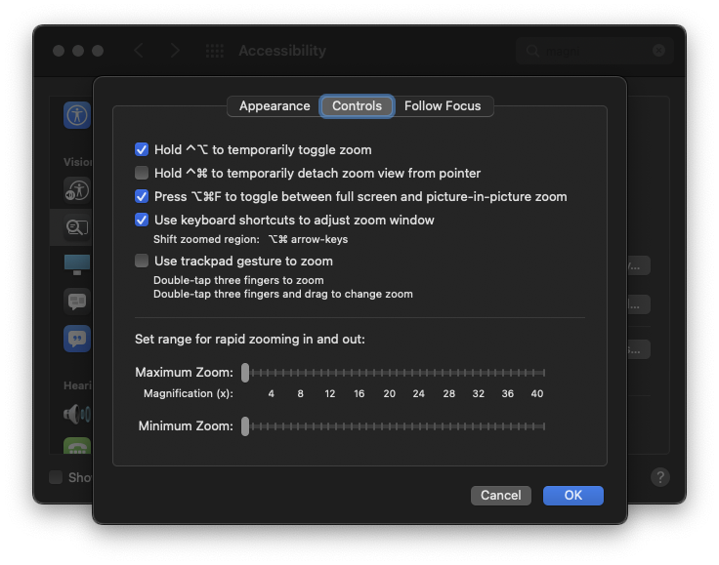This screenshot has height=565, width=719.
Task: Click the Cancel button
Action: coord(501,496)
